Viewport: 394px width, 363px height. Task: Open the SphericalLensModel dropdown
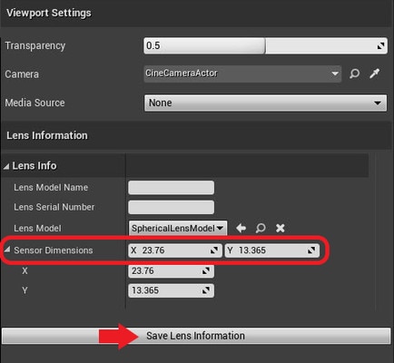[x=178, y=228]
